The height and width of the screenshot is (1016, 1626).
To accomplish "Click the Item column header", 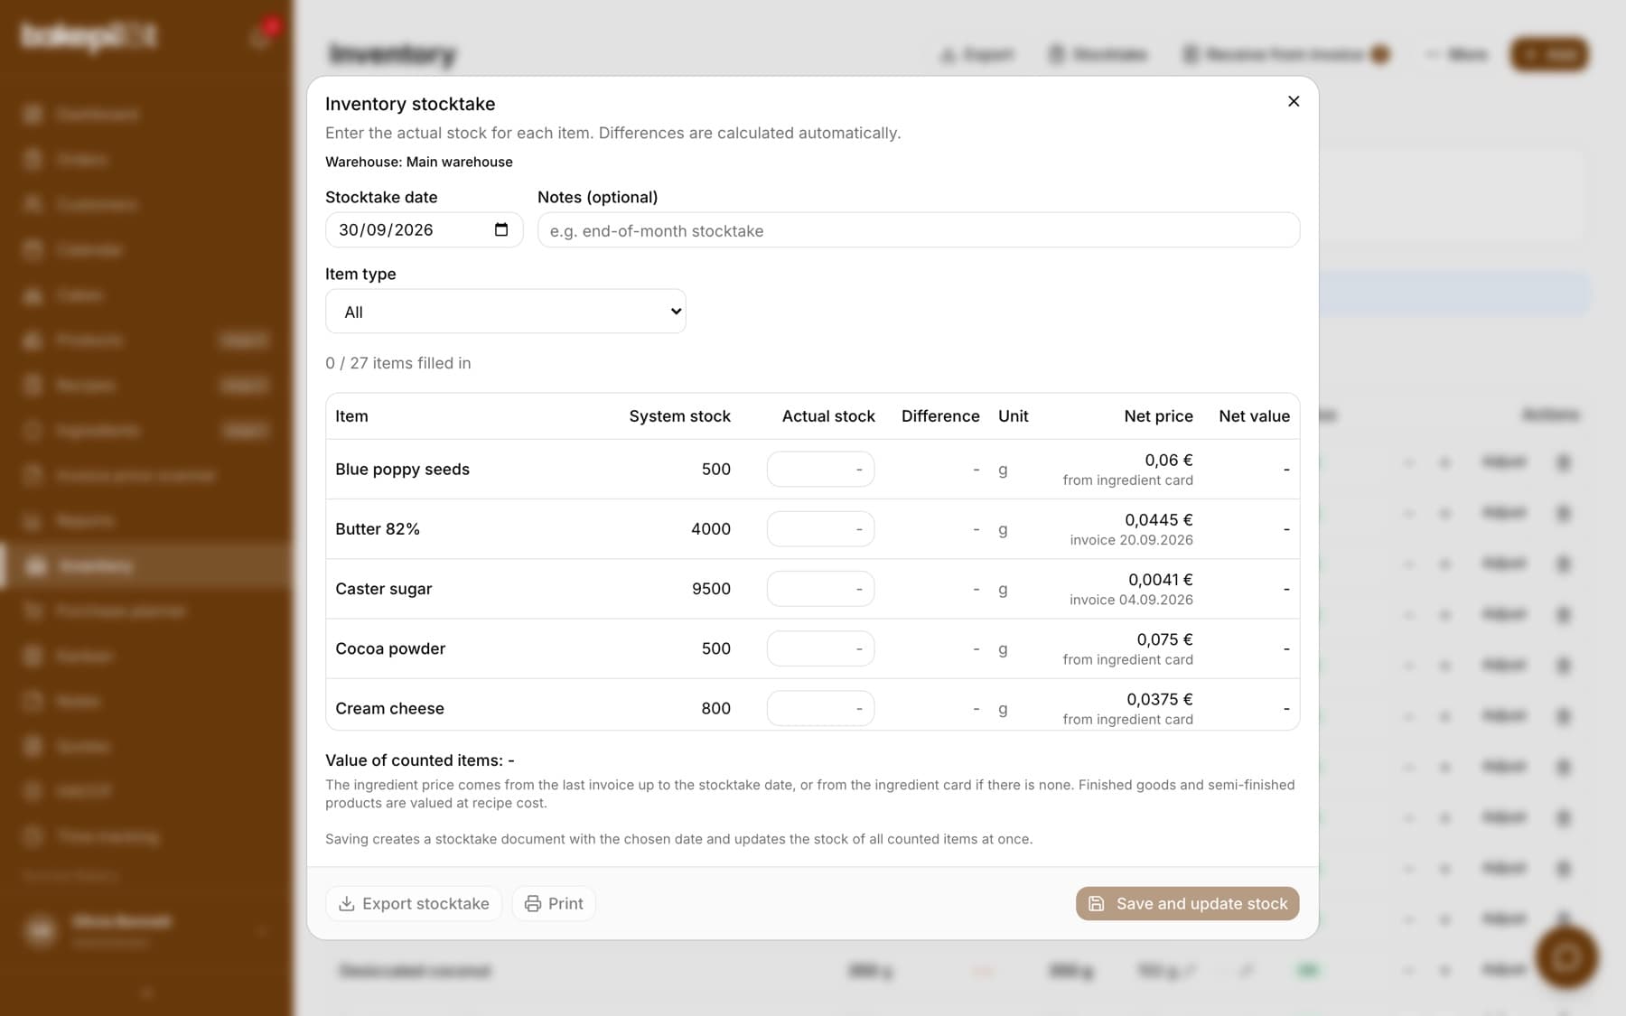I will (x=351, y=416).
